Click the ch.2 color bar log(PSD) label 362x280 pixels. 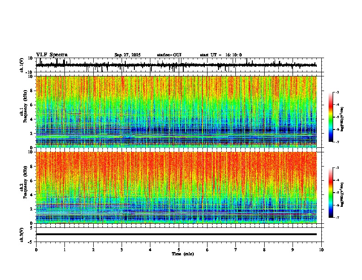(342, 194)
